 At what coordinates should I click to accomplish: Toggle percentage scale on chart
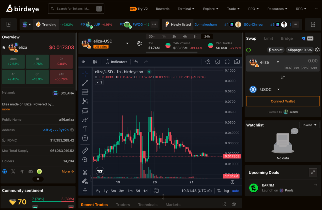[219, 191]
